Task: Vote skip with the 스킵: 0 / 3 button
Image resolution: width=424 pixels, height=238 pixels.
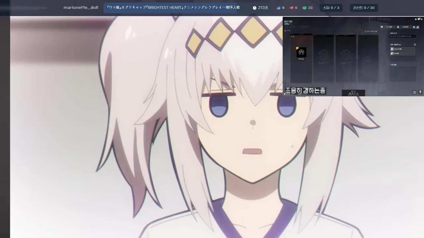Action: coord(331,8)
